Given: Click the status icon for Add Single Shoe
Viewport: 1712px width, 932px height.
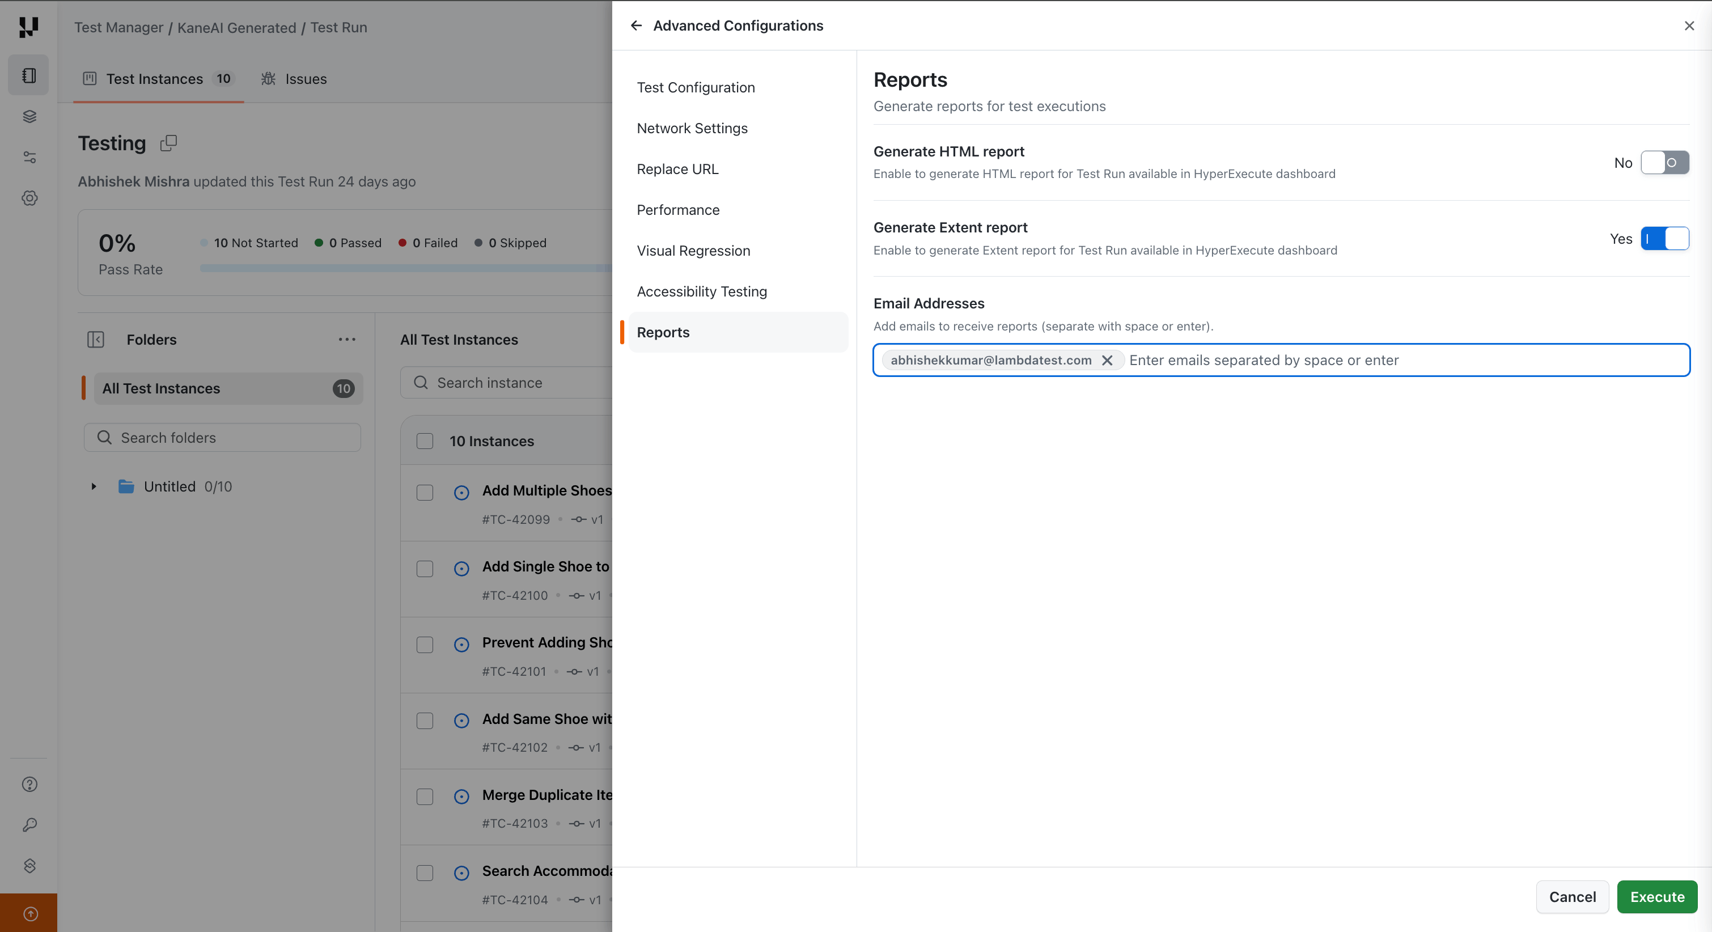Looking at the screenshot, I should pos(461,569).
